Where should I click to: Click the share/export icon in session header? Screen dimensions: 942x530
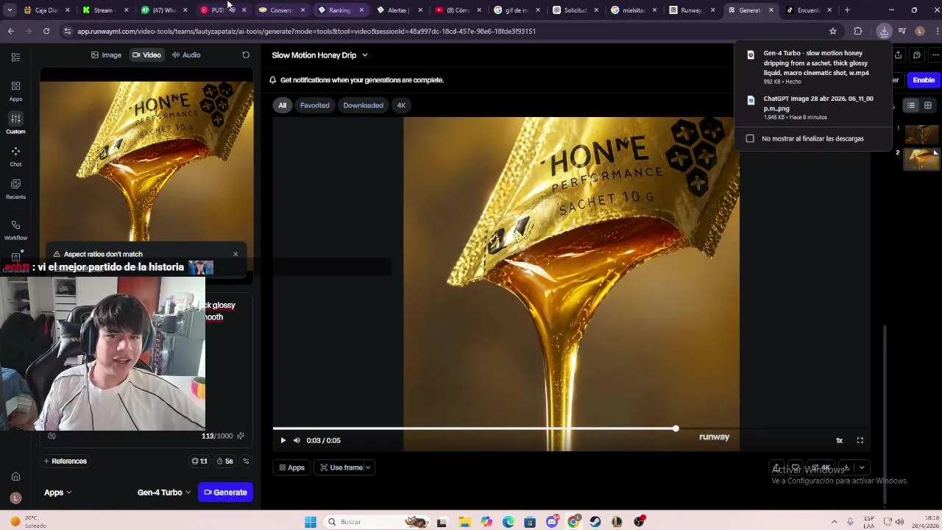click(898, 55)
